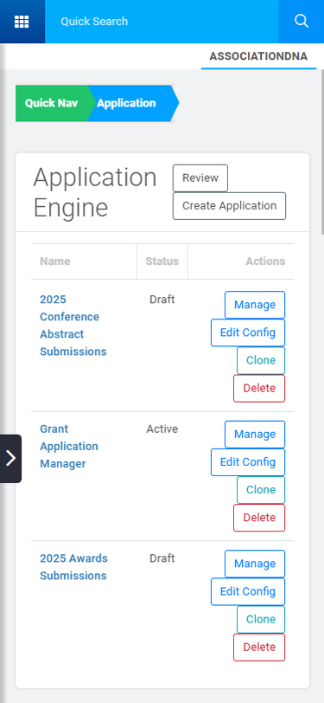This screenshot has width=324, height=703.
Task: Edit Config for Grant Application Manager
Action: point(248,462)
